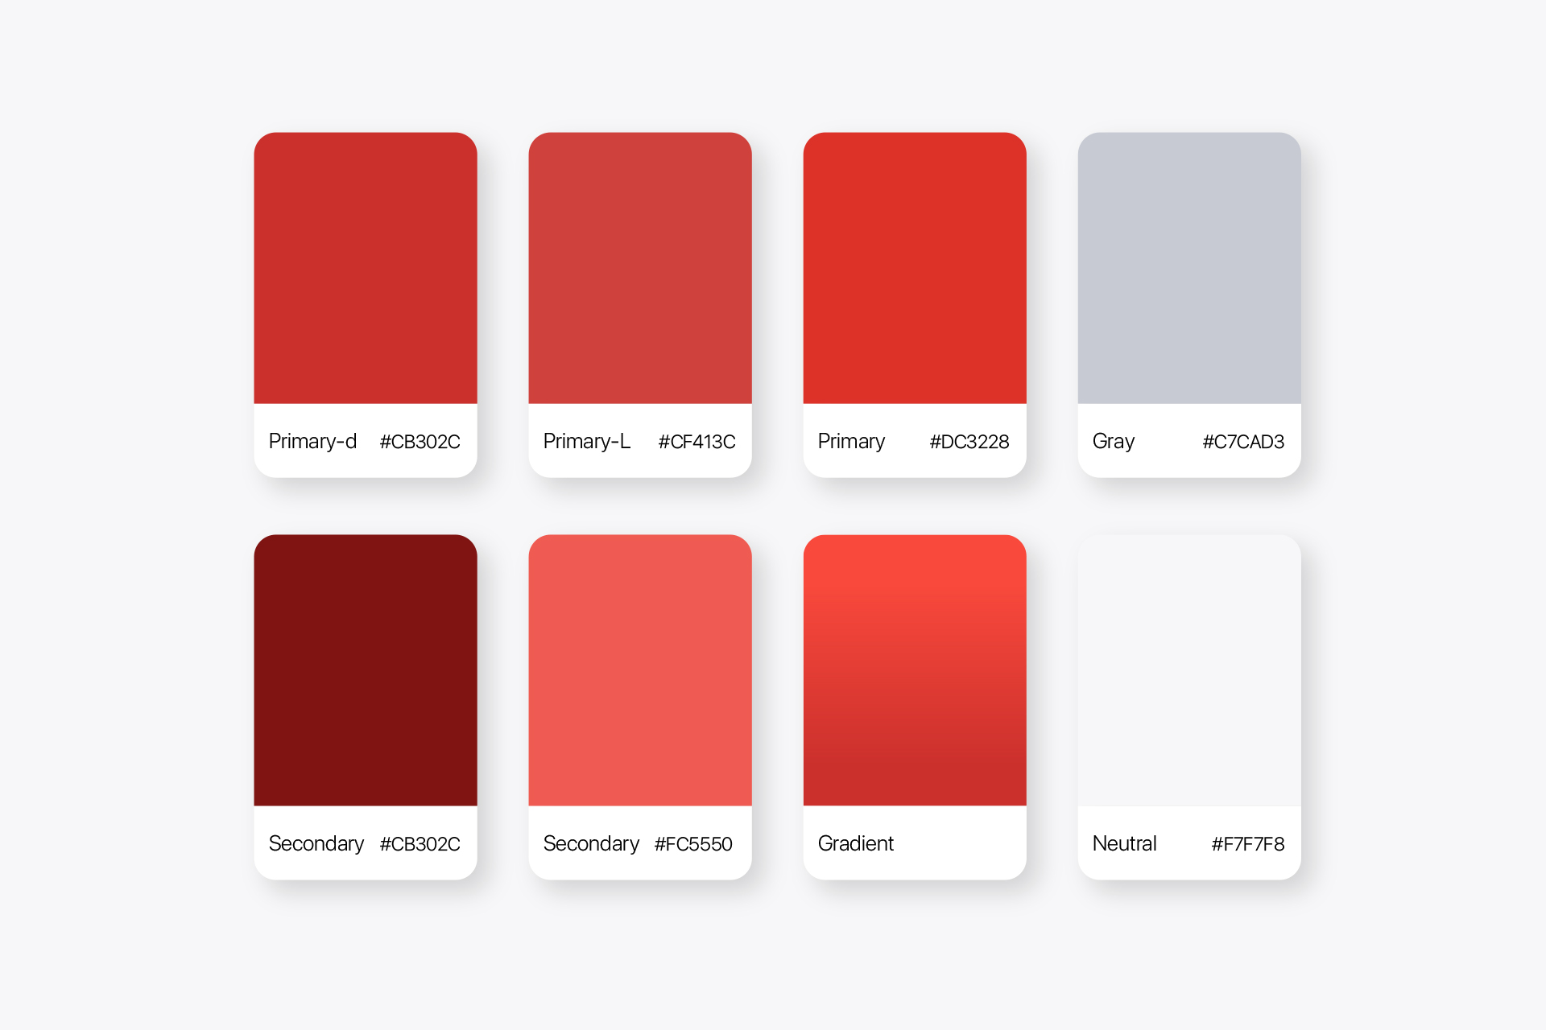
Task: Select the dark maroon Secondary swatch
Action: click(x=366, y=670)
